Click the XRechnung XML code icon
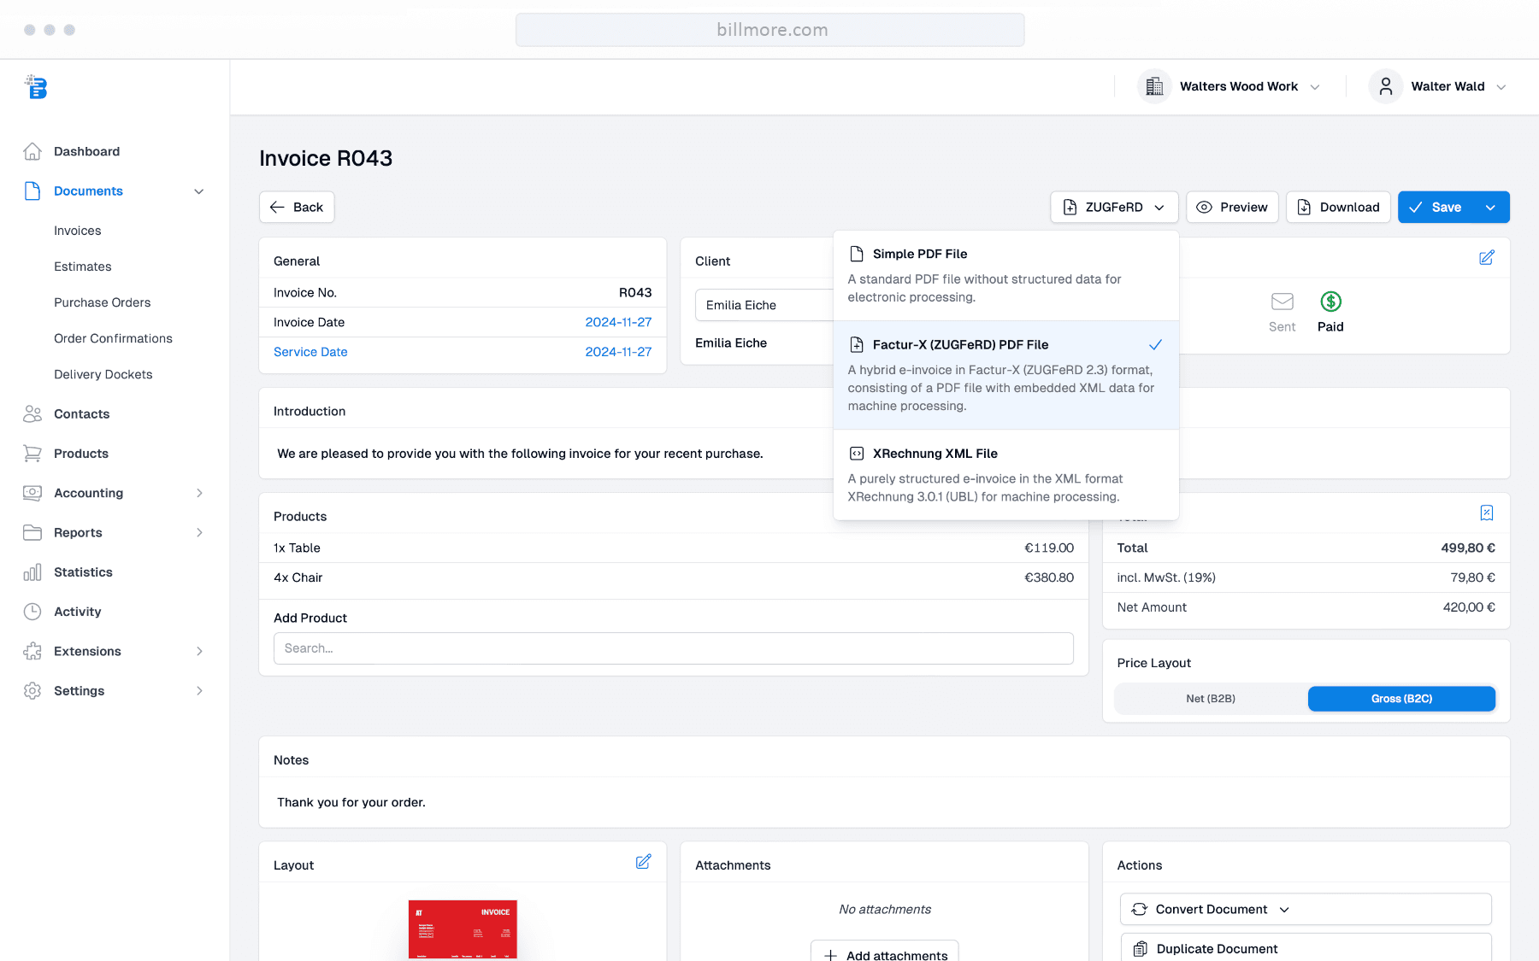The width and height of the screenshot is (1539, 961). click(x=856, y=454)
